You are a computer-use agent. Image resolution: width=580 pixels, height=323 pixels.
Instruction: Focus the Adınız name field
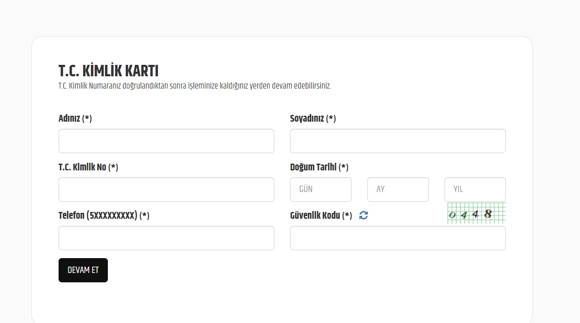[166, 141]
